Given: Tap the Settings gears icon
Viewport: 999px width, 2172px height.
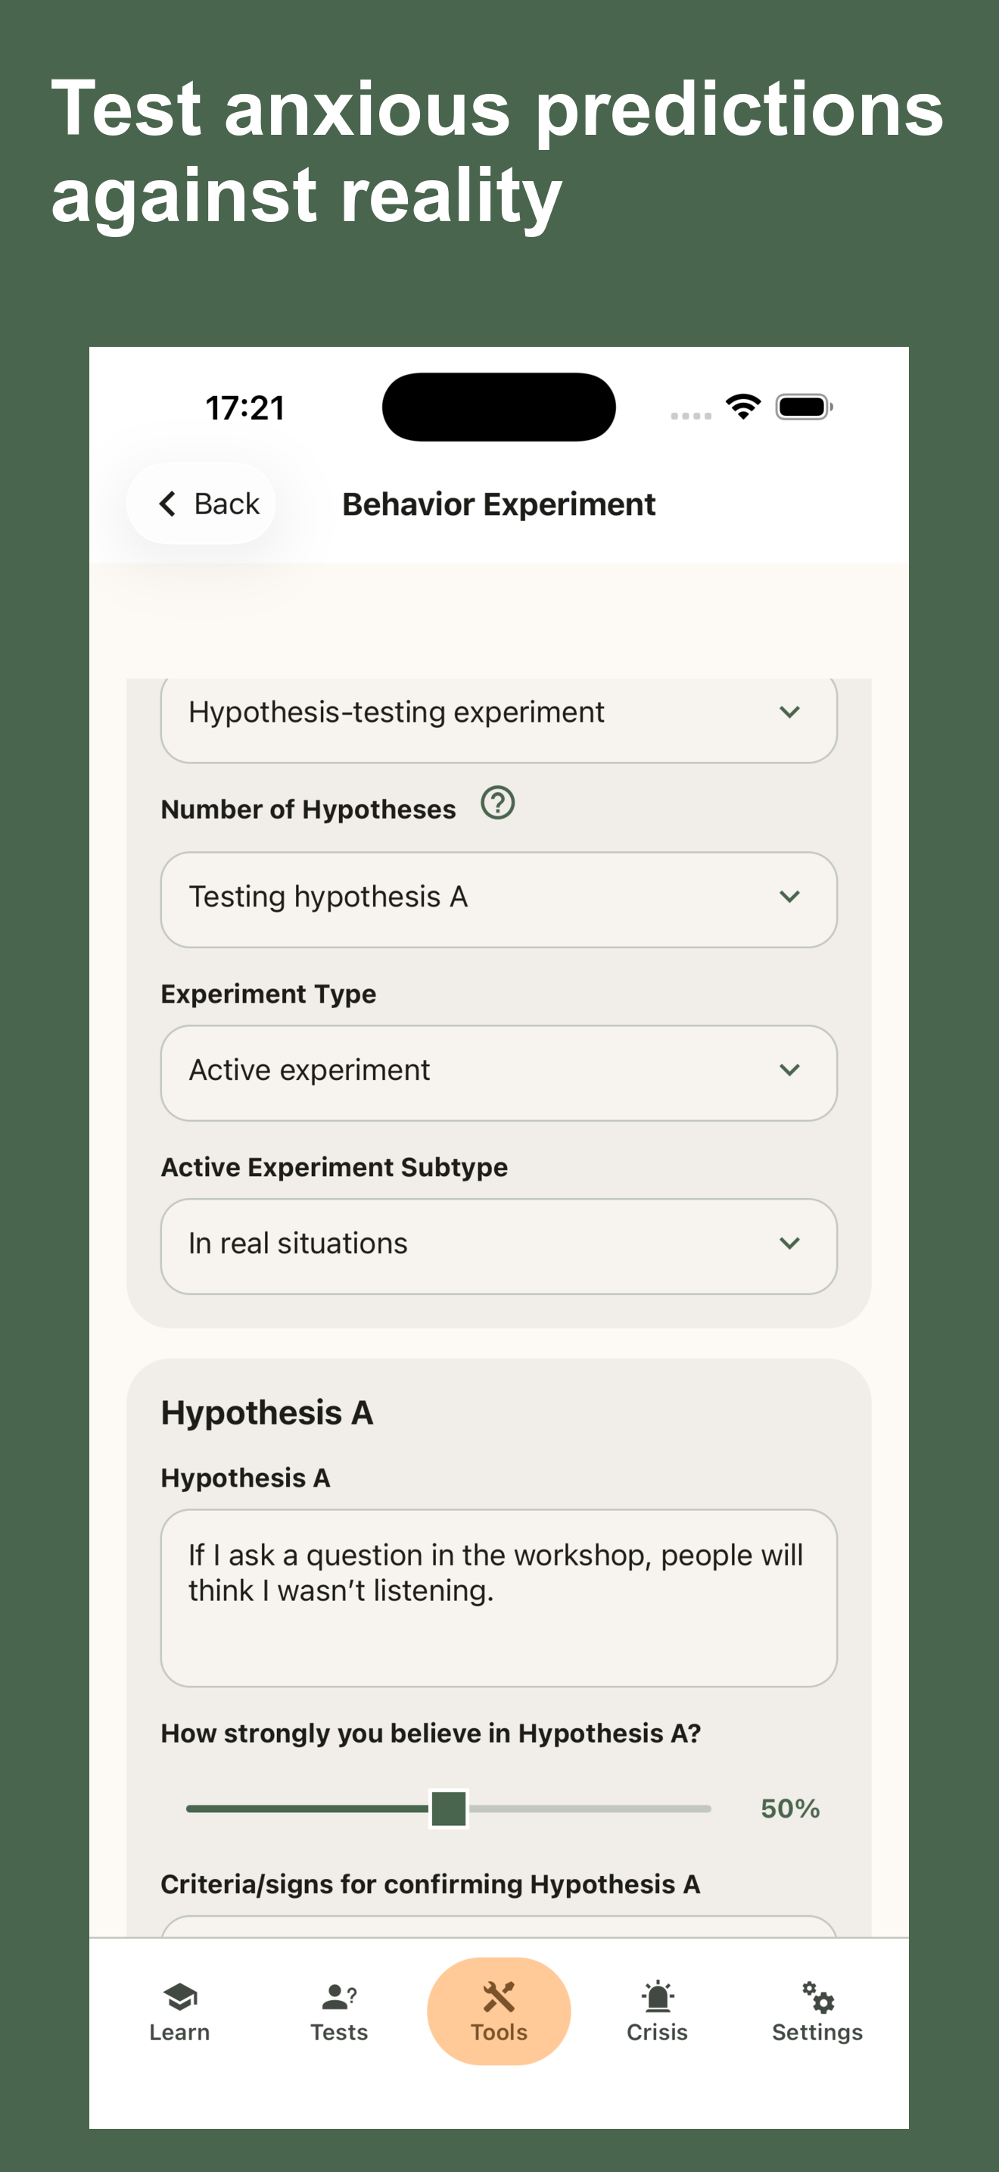Looking at the screenshot, I should pyautogui.click(x=818, y=1996).
